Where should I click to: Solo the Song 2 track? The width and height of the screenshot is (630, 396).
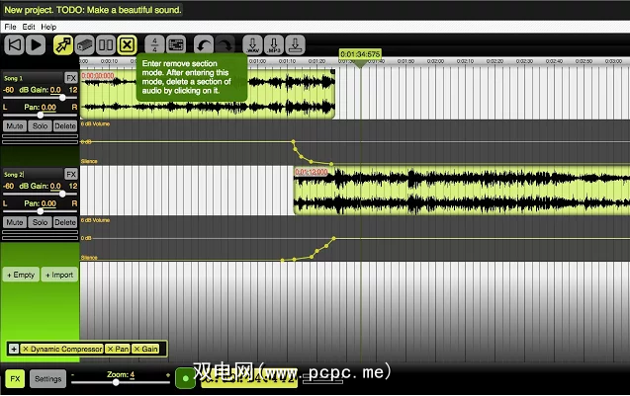40,222
